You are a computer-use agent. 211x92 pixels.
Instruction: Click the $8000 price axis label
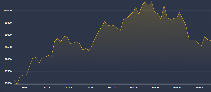tap(8, 59)
